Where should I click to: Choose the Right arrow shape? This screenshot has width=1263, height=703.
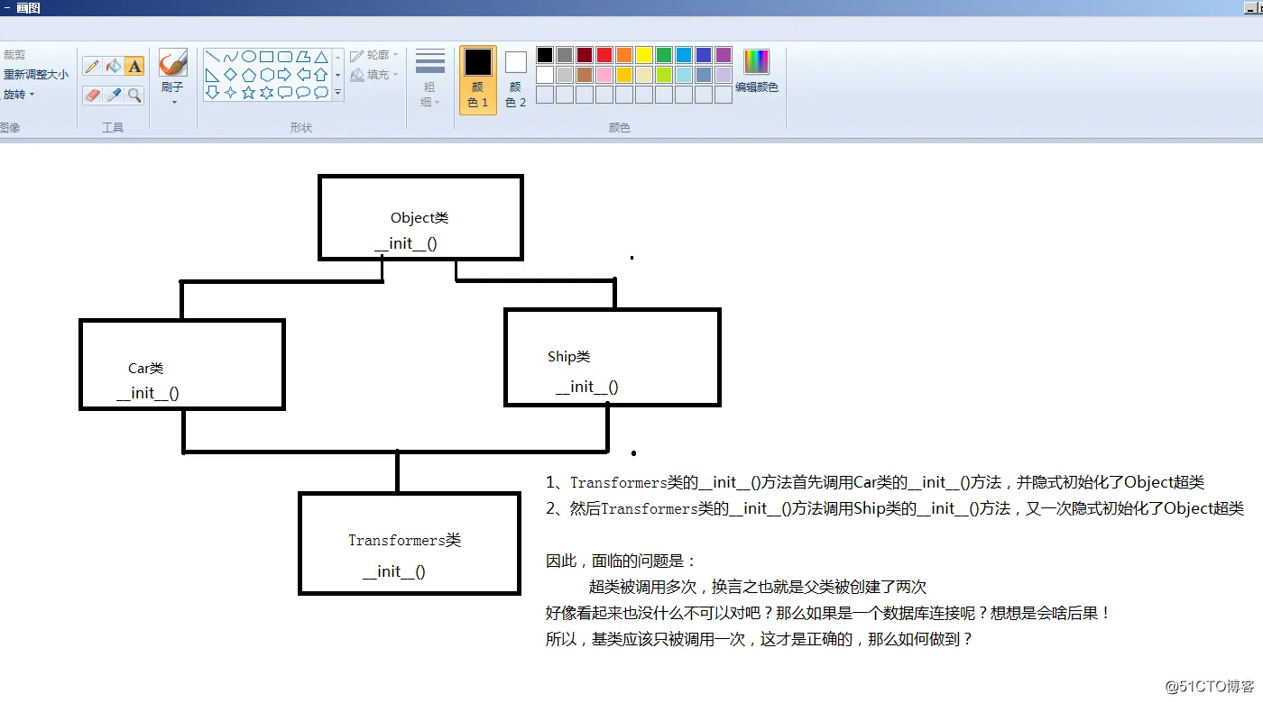[285, 75]
